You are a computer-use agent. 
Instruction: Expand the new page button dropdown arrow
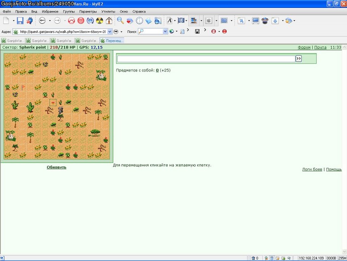13,21
